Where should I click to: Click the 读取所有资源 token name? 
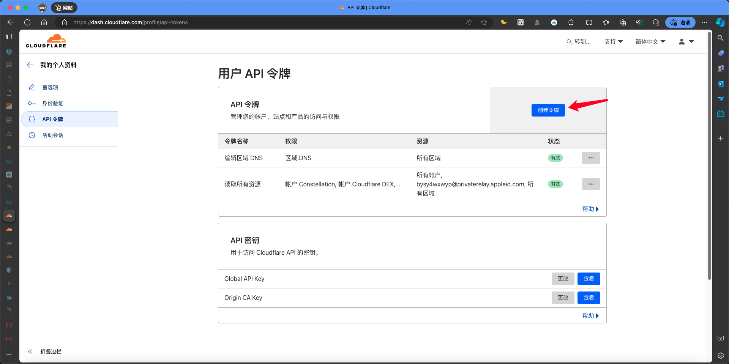[243, 184]
